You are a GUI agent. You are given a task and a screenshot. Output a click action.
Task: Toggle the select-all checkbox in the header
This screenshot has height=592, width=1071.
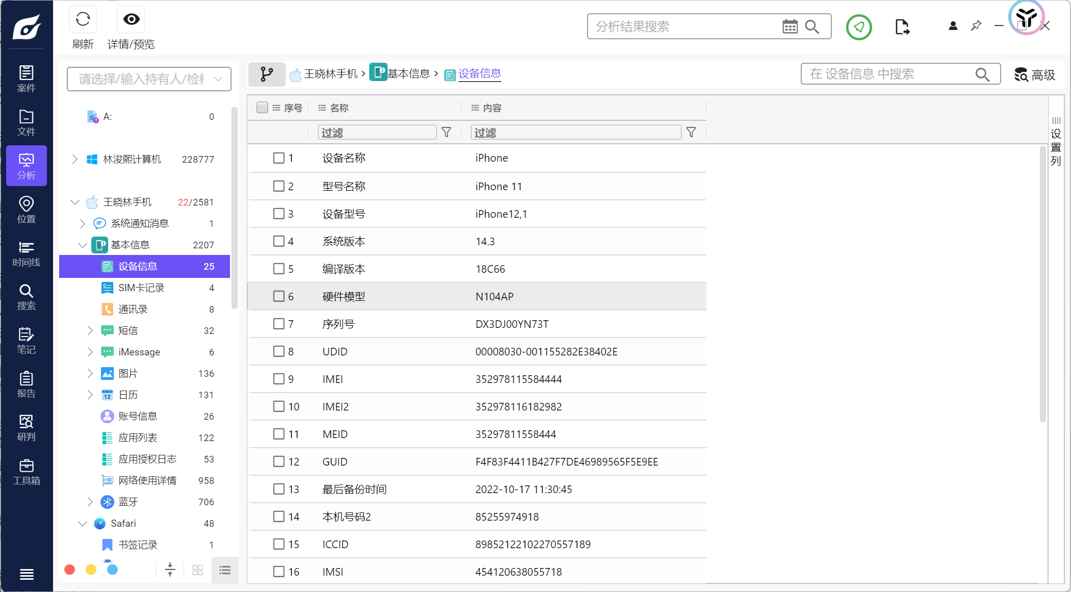pos(262,108)
